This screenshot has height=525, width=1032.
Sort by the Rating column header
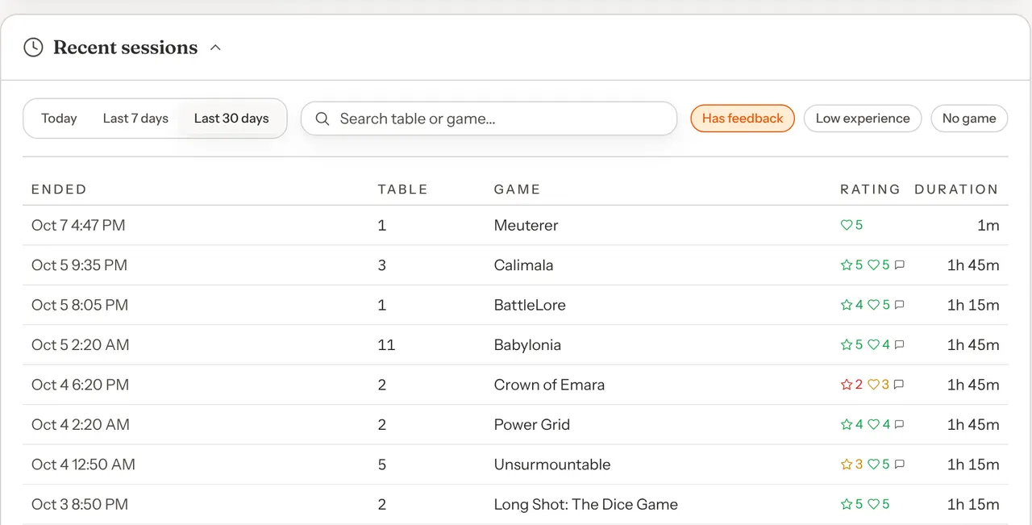(x=870, y=190)
